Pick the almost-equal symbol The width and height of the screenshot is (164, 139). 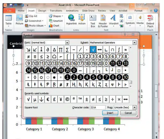[x=126, y=50]
